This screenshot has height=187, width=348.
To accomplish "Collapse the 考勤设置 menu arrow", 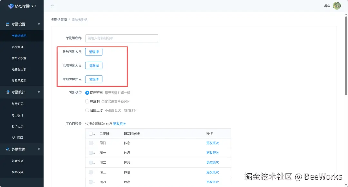I will point(39,24).
